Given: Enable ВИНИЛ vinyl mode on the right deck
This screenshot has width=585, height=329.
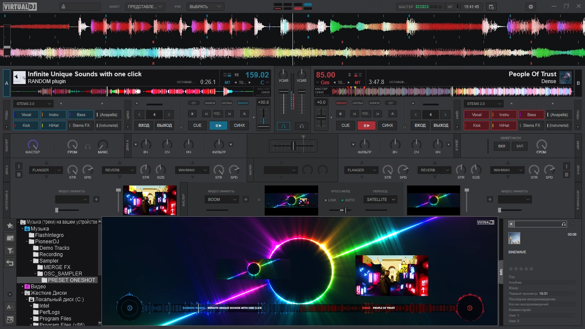Looking at the screenshot, I should (x=341, y=103).
